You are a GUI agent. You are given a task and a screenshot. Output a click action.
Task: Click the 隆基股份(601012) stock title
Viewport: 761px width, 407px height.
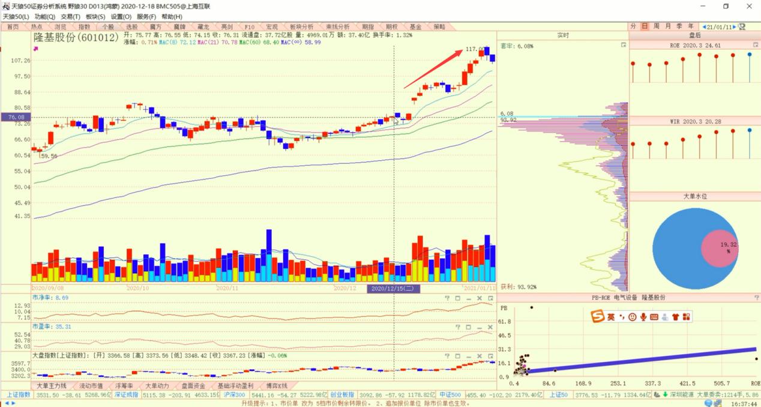click(76, 38)
